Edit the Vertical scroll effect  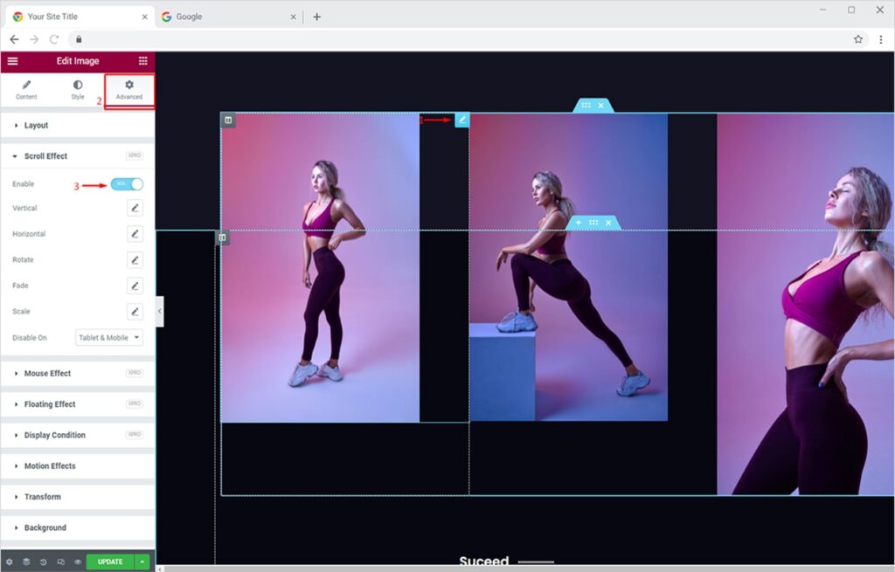coord(135,208)
